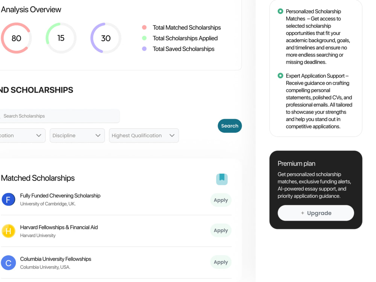The image size is (376, 282).
Task: Click the Total Scholarships Applied legend label
Action: tap(185, 38)
